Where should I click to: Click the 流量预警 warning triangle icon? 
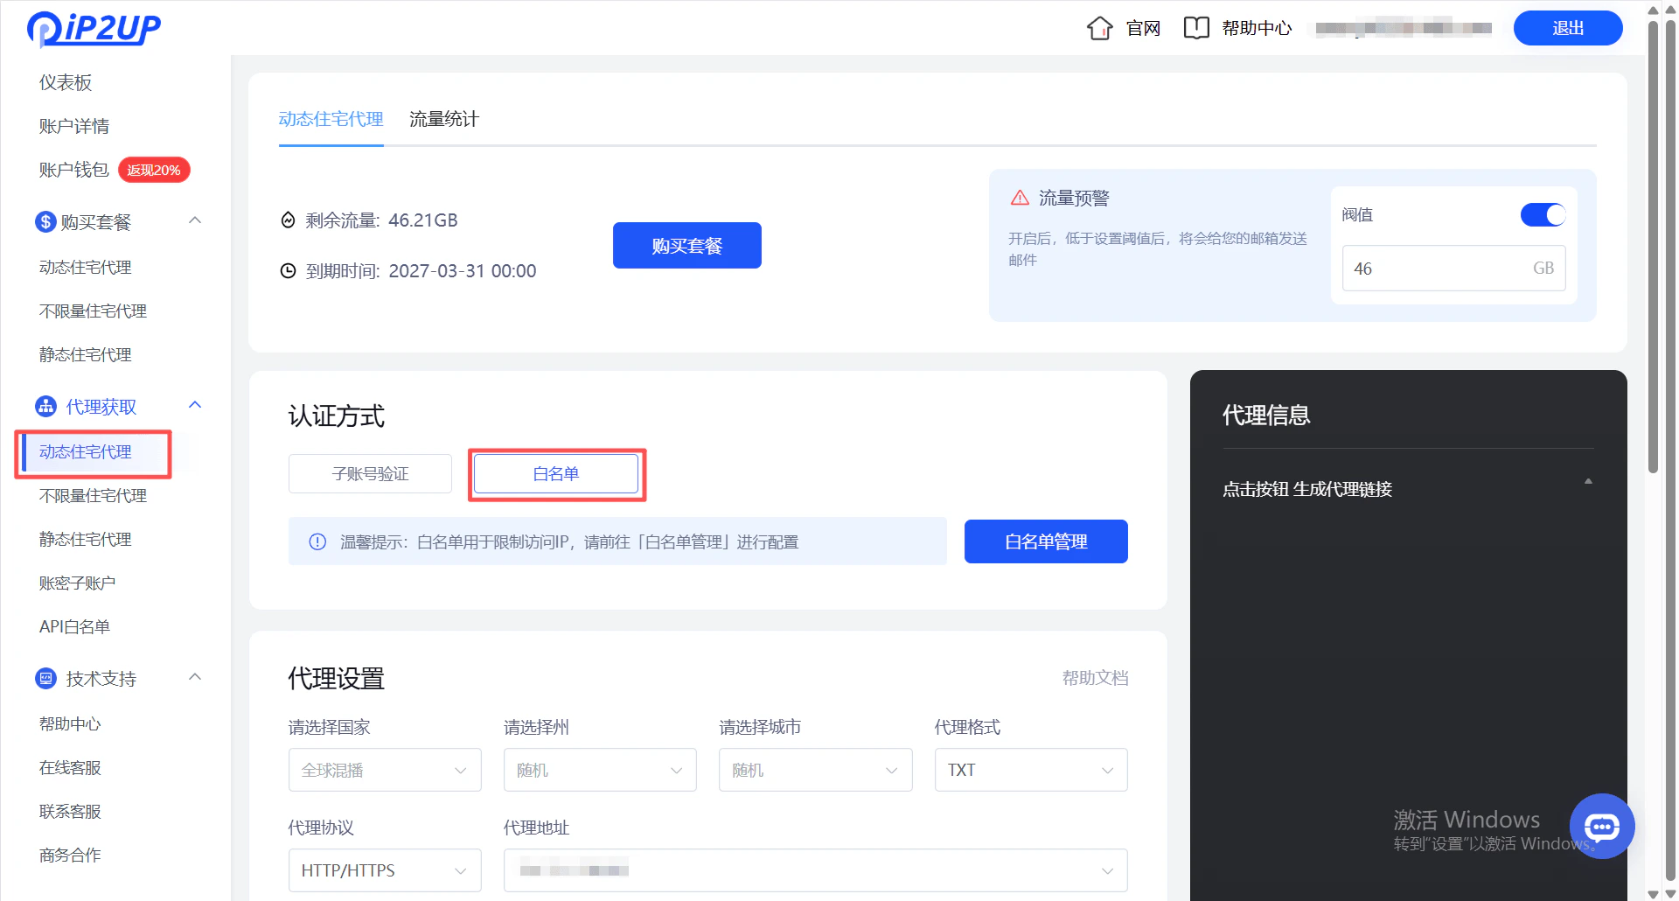[x=1020, y=198]
